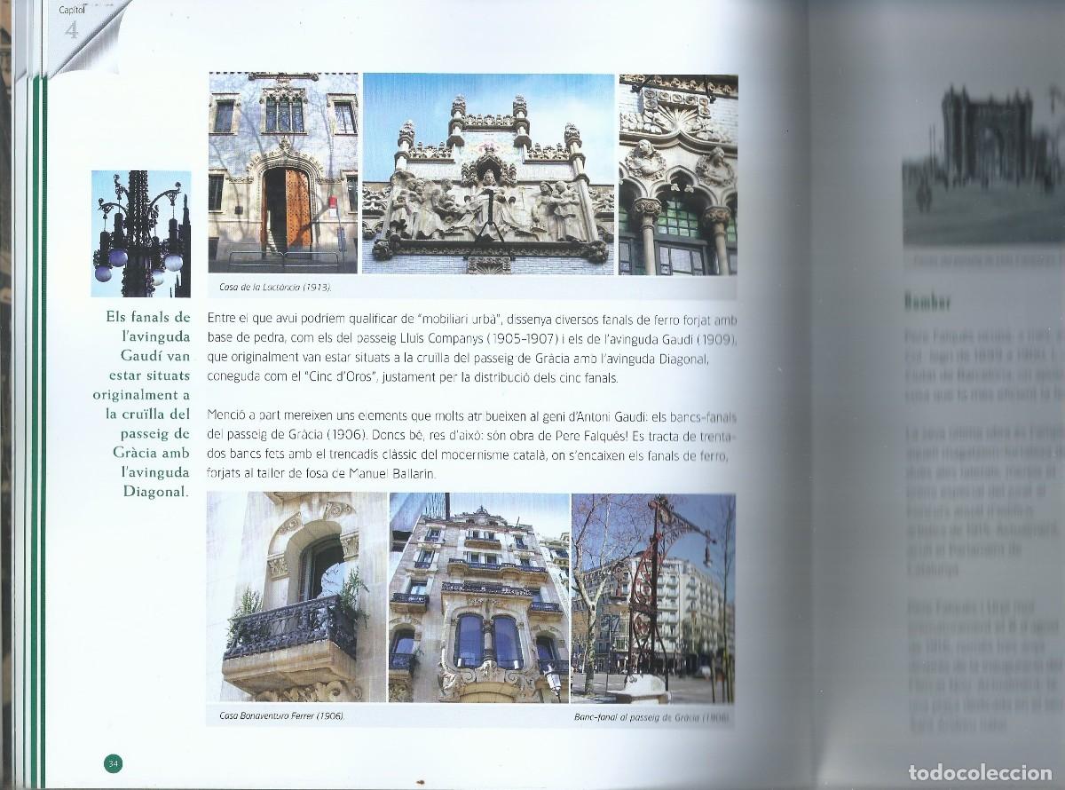Click the paragraph starting 'Menció a part mereixen'
Viewport: 1065px width, 790px height.
point(470,446)
